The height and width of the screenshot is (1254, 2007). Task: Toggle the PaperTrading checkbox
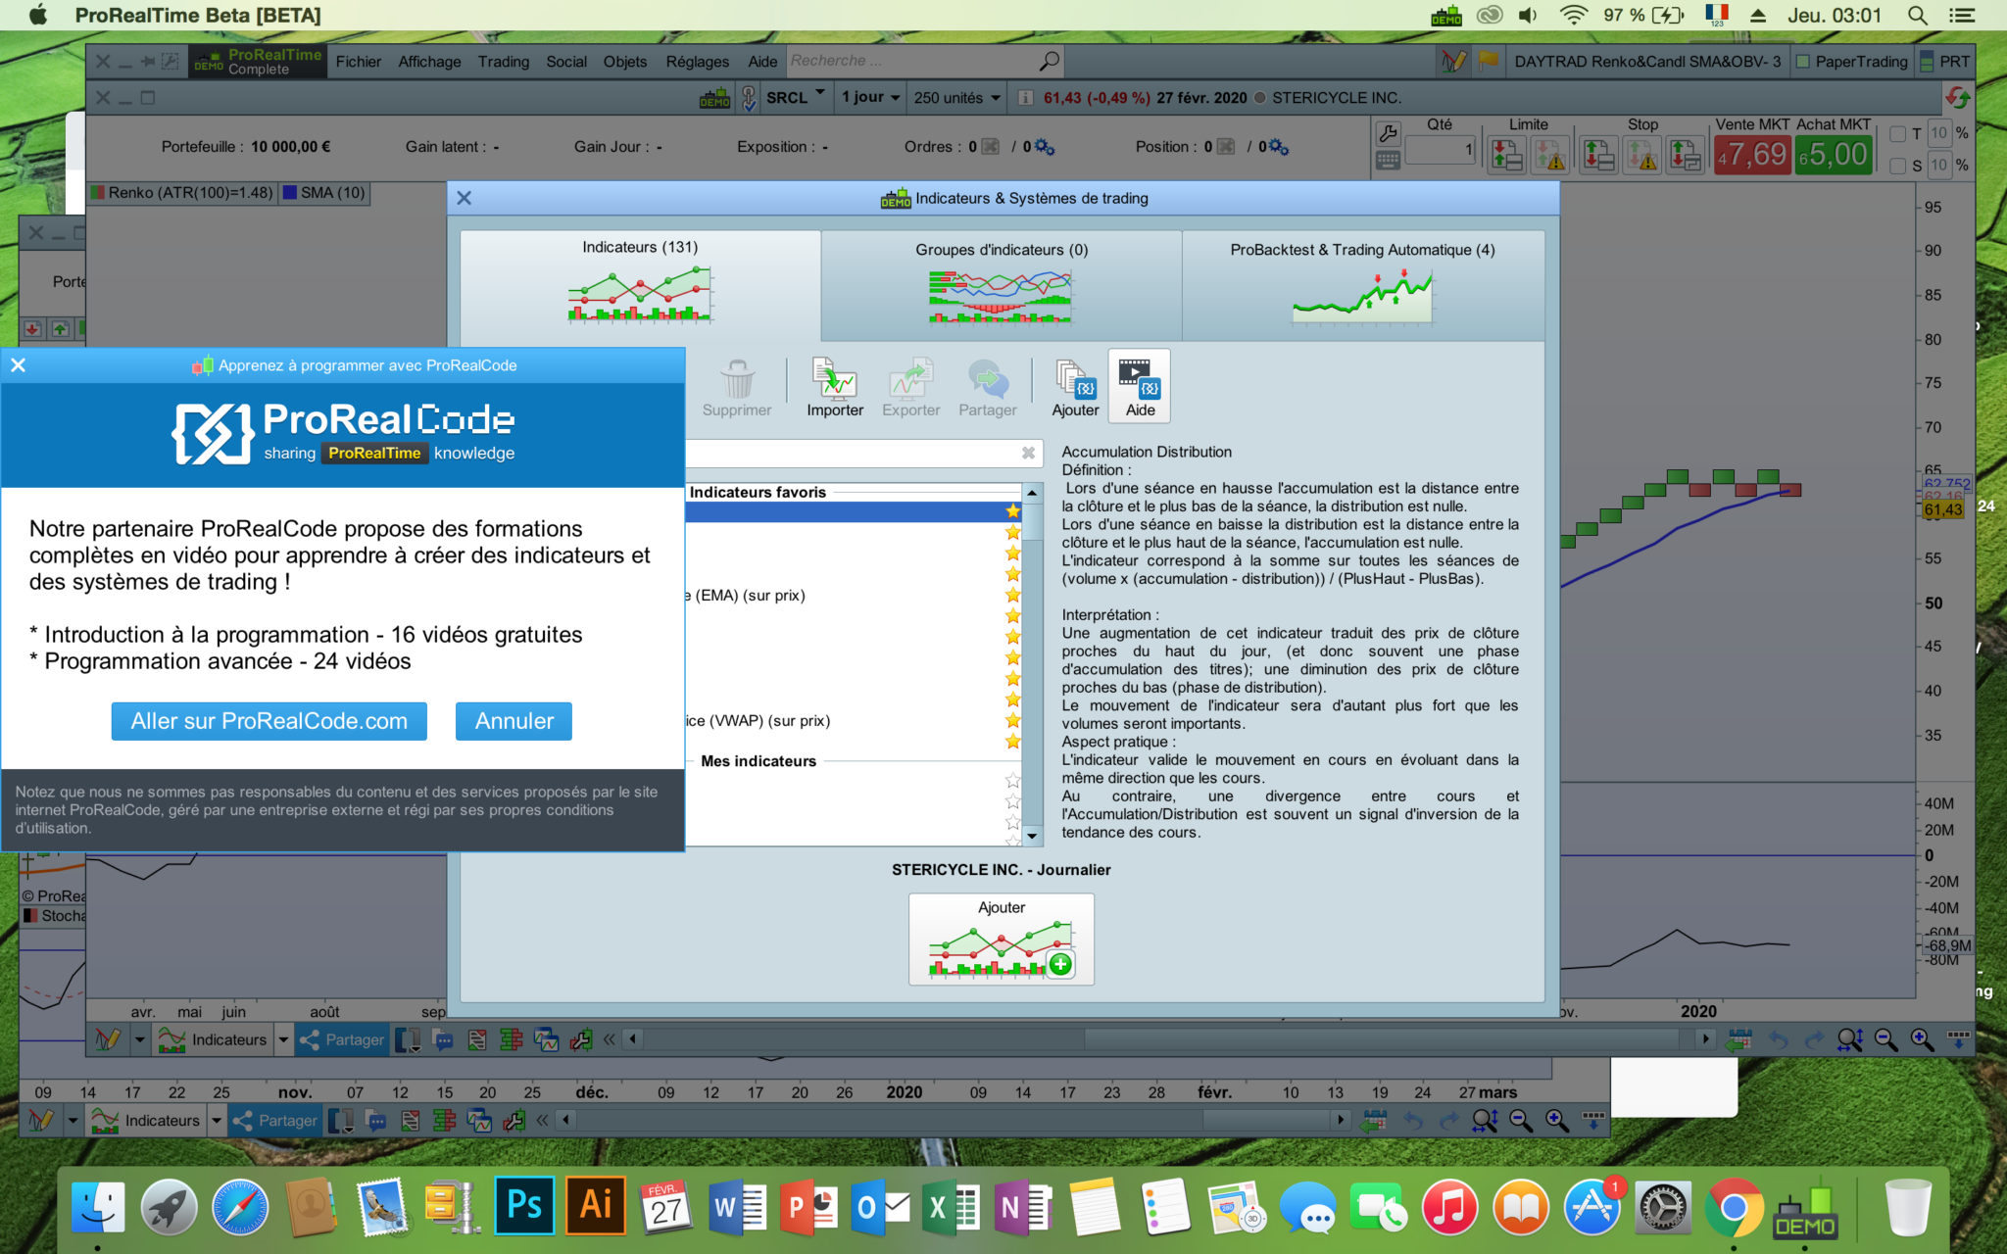[1803, 62]
